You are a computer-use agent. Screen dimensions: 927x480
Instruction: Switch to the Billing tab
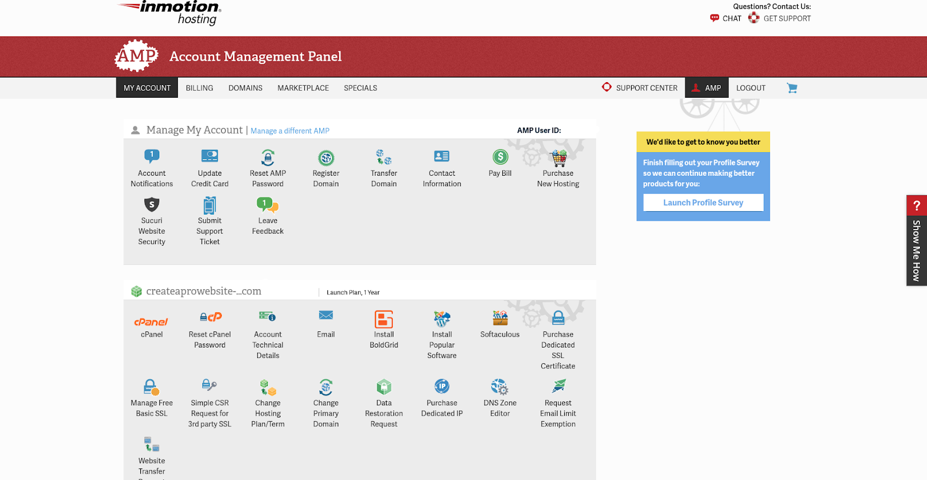[199, 88]
